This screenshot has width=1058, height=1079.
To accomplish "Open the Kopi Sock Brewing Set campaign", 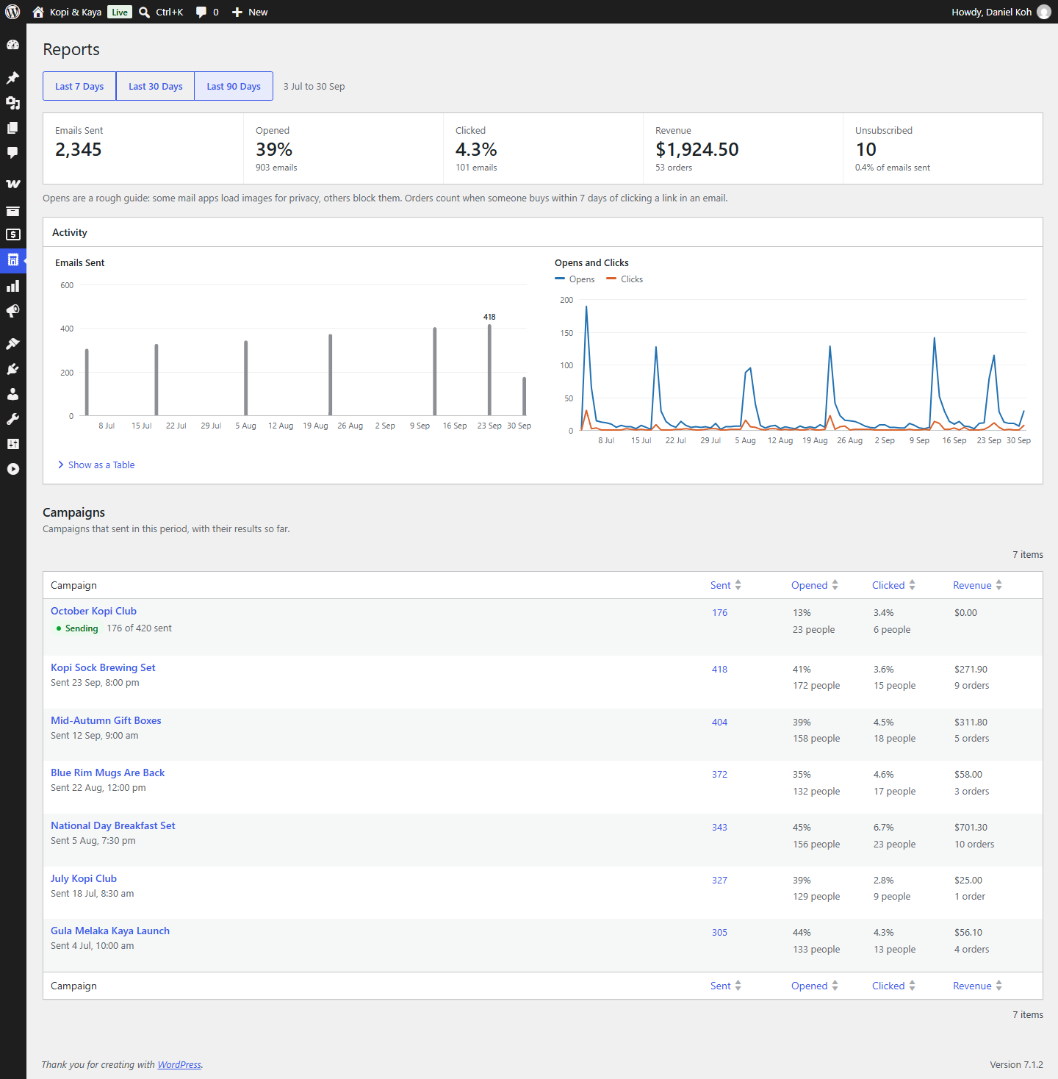I will point(103,667).
